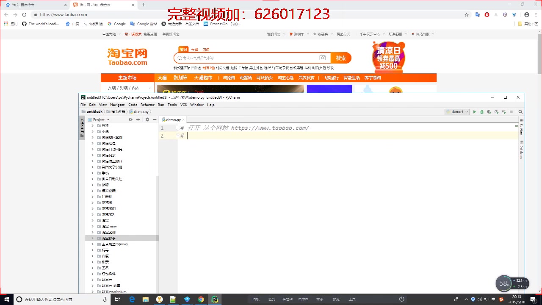This screenshot has width=542, height=305.
Task: Click the Cortana microphone icon
Action: [x=105, y=299]
